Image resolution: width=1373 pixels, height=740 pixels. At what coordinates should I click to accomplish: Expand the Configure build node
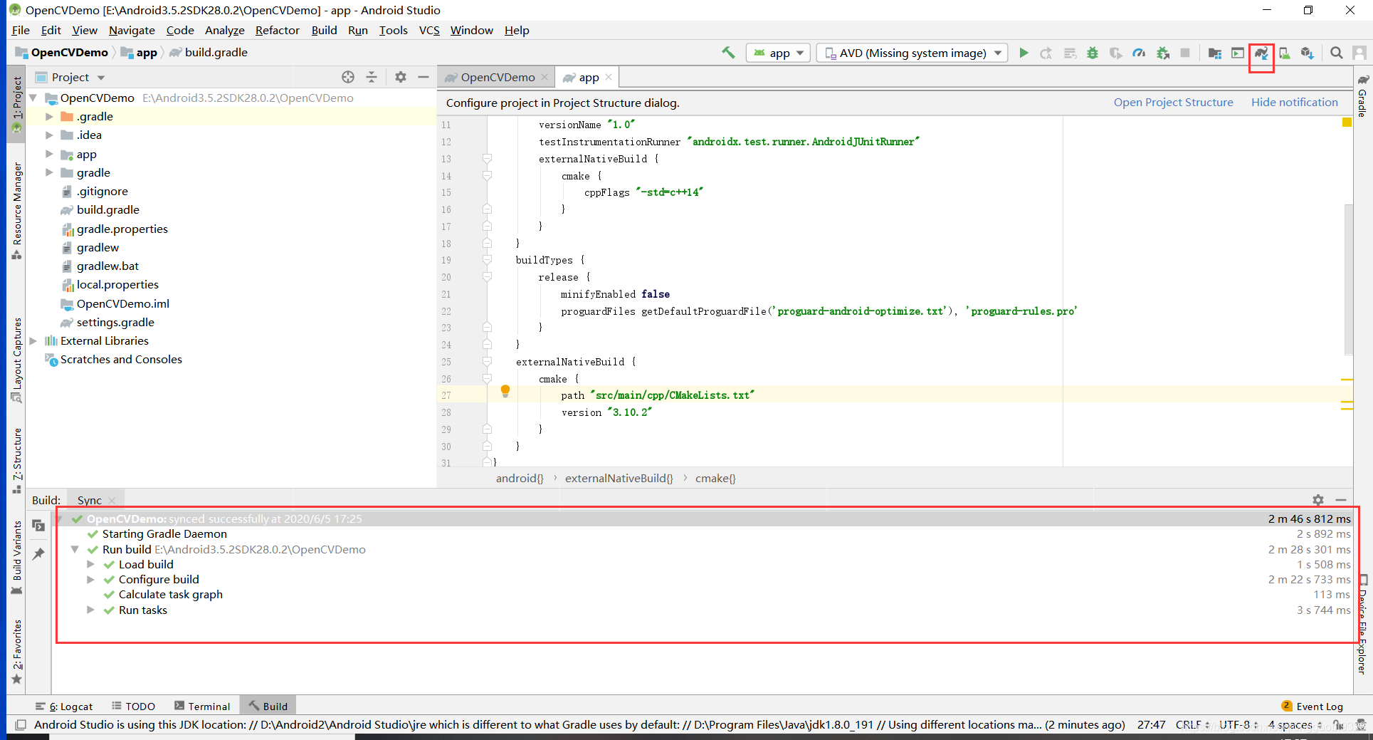(90, 579)
